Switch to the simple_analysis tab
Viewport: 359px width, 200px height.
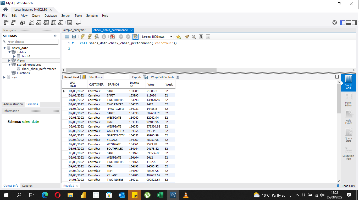74,30
